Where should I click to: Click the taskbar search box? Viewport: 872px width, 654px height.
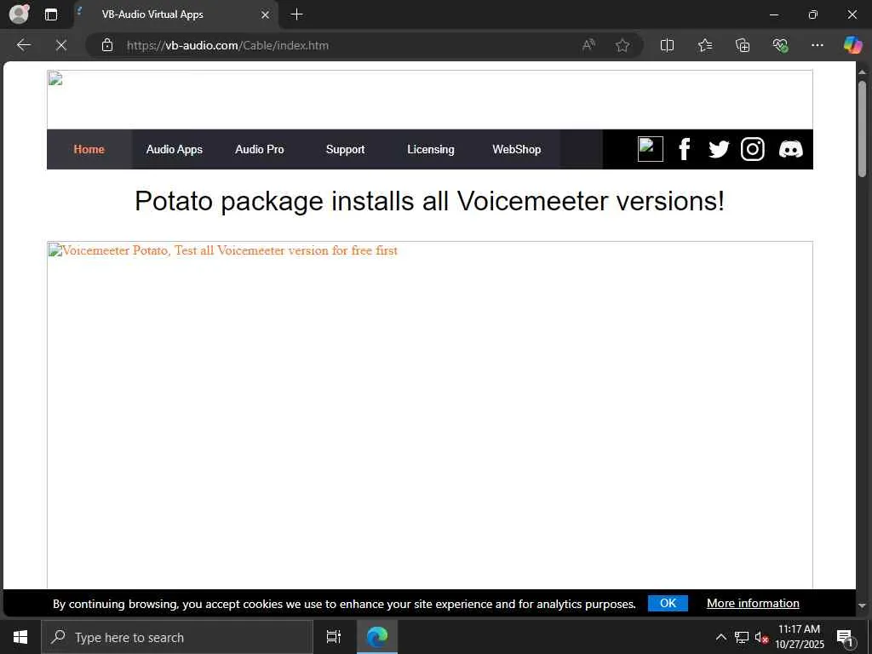pyautogui.click(x=177, y=637)
